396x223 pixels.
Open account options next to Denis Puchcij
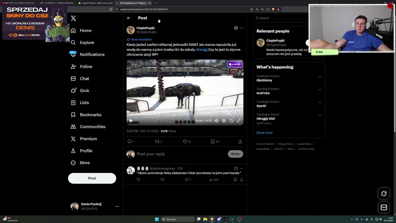tap(117, 206)
